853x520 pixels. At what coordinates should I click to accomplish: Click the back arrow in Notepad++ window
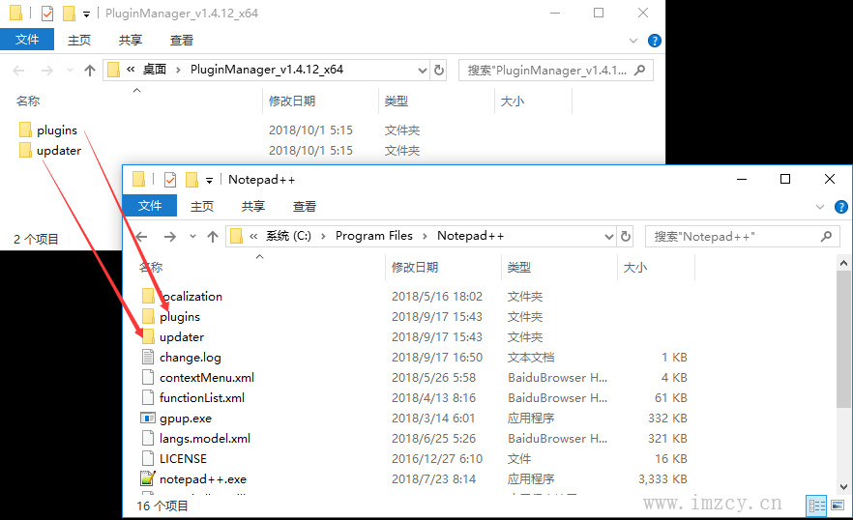tap(142, 236)
